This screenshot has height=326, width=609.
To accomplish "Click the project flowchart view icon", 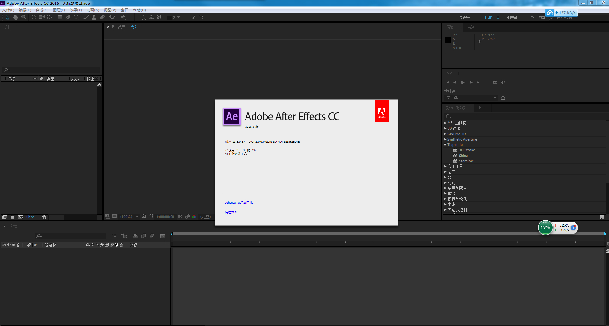I will (x=99, y=84).
